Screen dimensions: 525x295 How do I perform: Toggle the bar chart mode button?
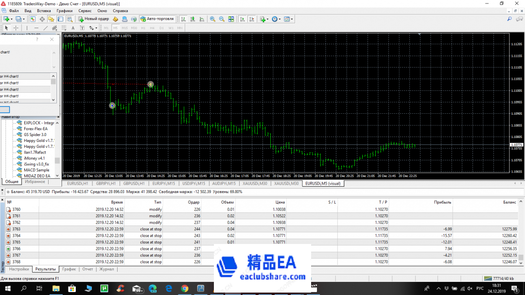[183, 19]
